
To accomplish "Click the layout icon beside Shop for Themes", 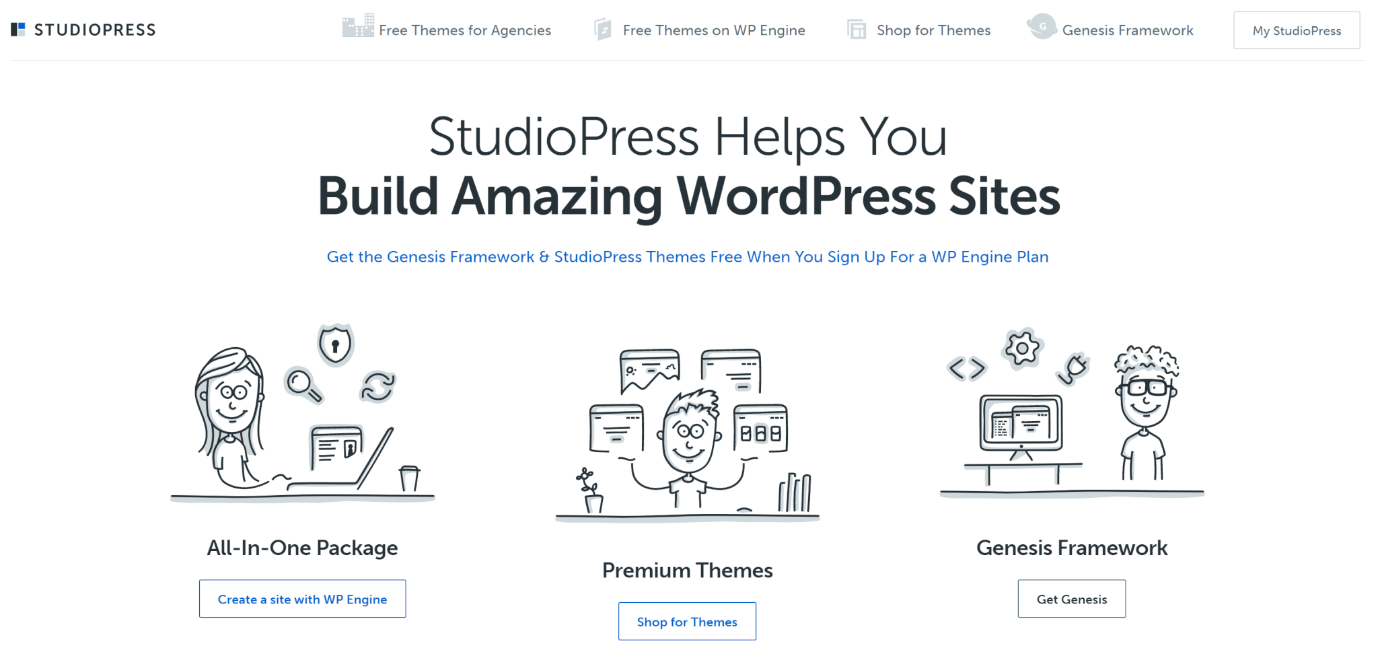I will 857,30.
